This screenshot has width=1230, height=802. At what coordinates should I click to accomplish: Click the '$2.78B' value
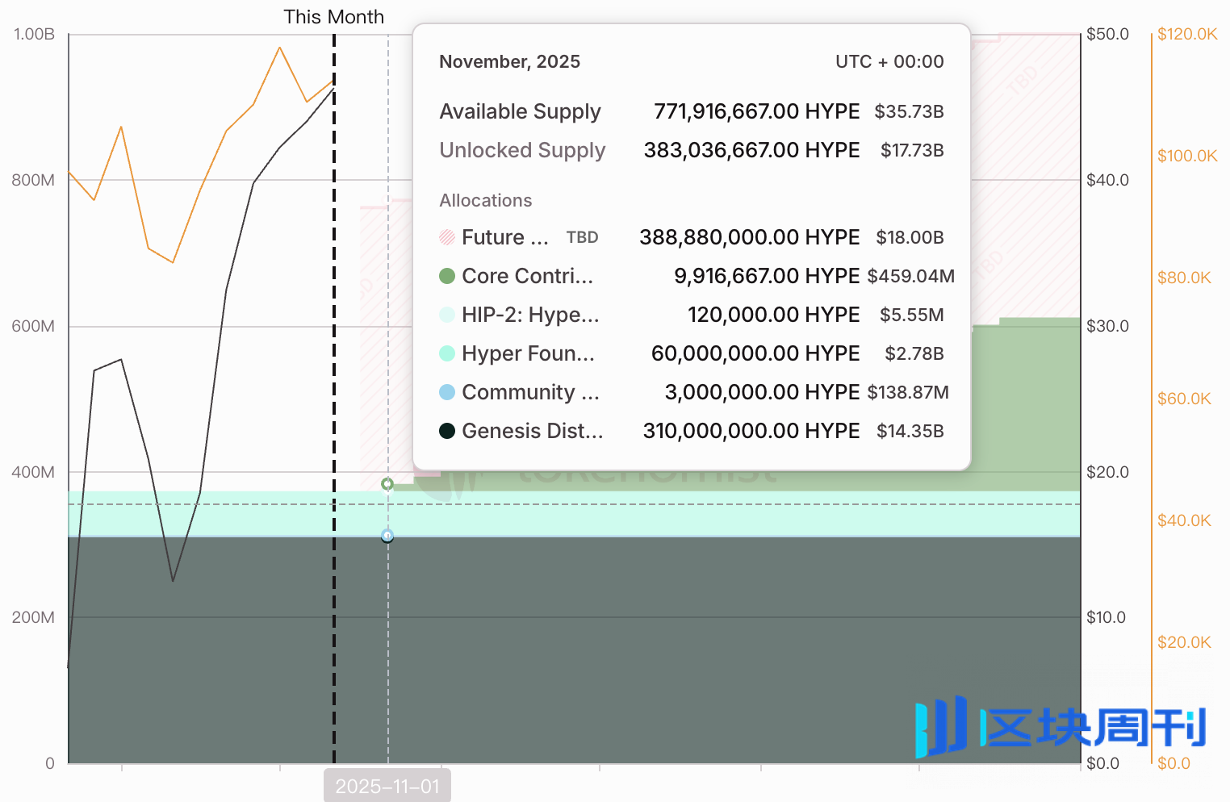point(914,353)
